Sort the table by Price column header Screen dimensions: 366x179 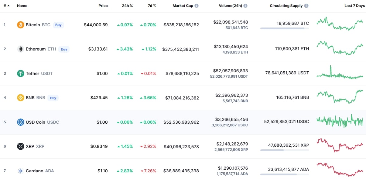pos(103,6)
